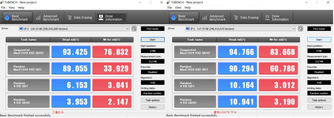Click refresh drive icon in left window
This screenshot has width=334, height=118.
coord(134,29)
